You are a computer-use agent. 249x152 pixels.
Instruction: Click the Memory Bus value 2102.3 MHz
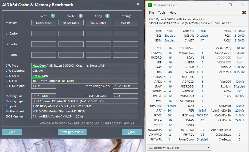[x=44, y=96]
